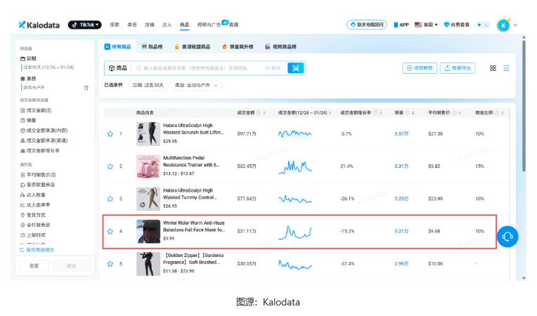This screenshot has height=316, width=537.
Task: Expand the 成交金额增长率 sidebar filter
Action: (x=40, y=150)
